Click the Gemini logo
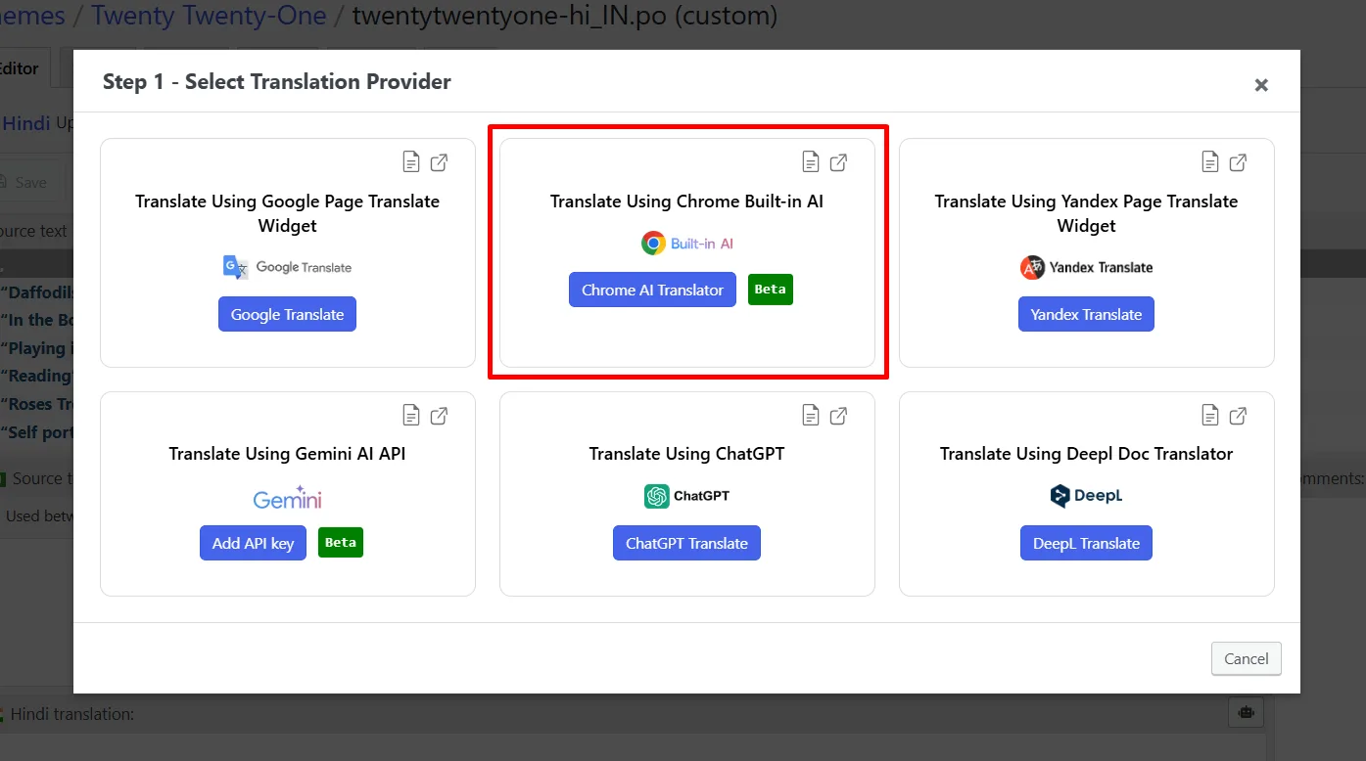 287,498
